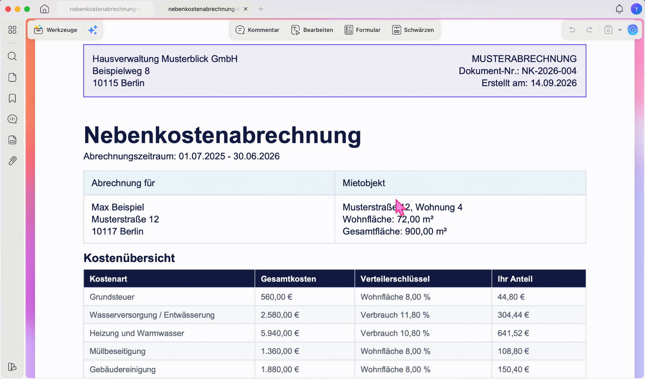The height and width of the screenshot is (379, 645).
Task: Click the 2.580,00 € Wasserversorgung total
Action: (x=280, y=315)
